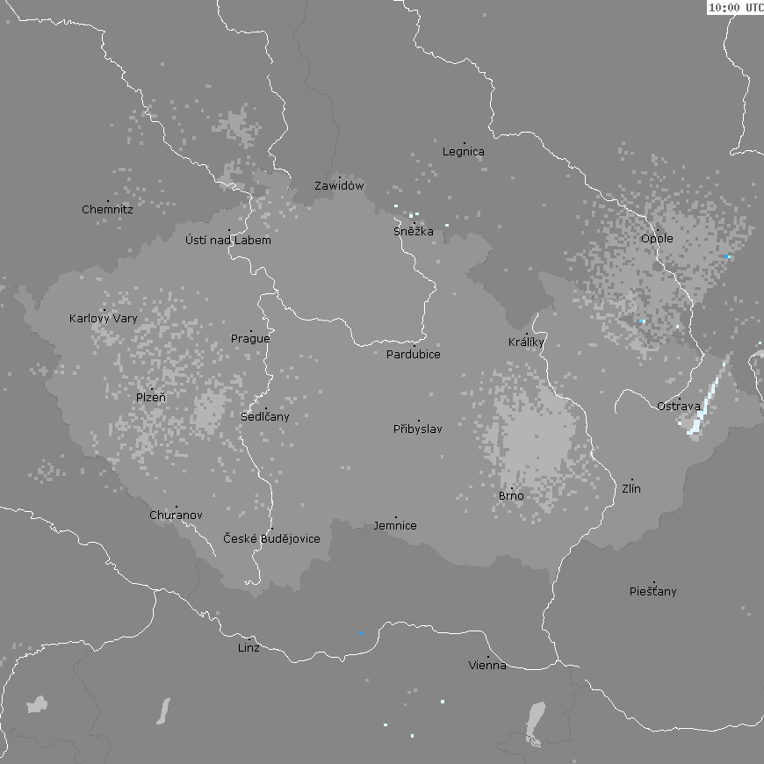Select the Ústí nad Labem label

tap(228, 240)
